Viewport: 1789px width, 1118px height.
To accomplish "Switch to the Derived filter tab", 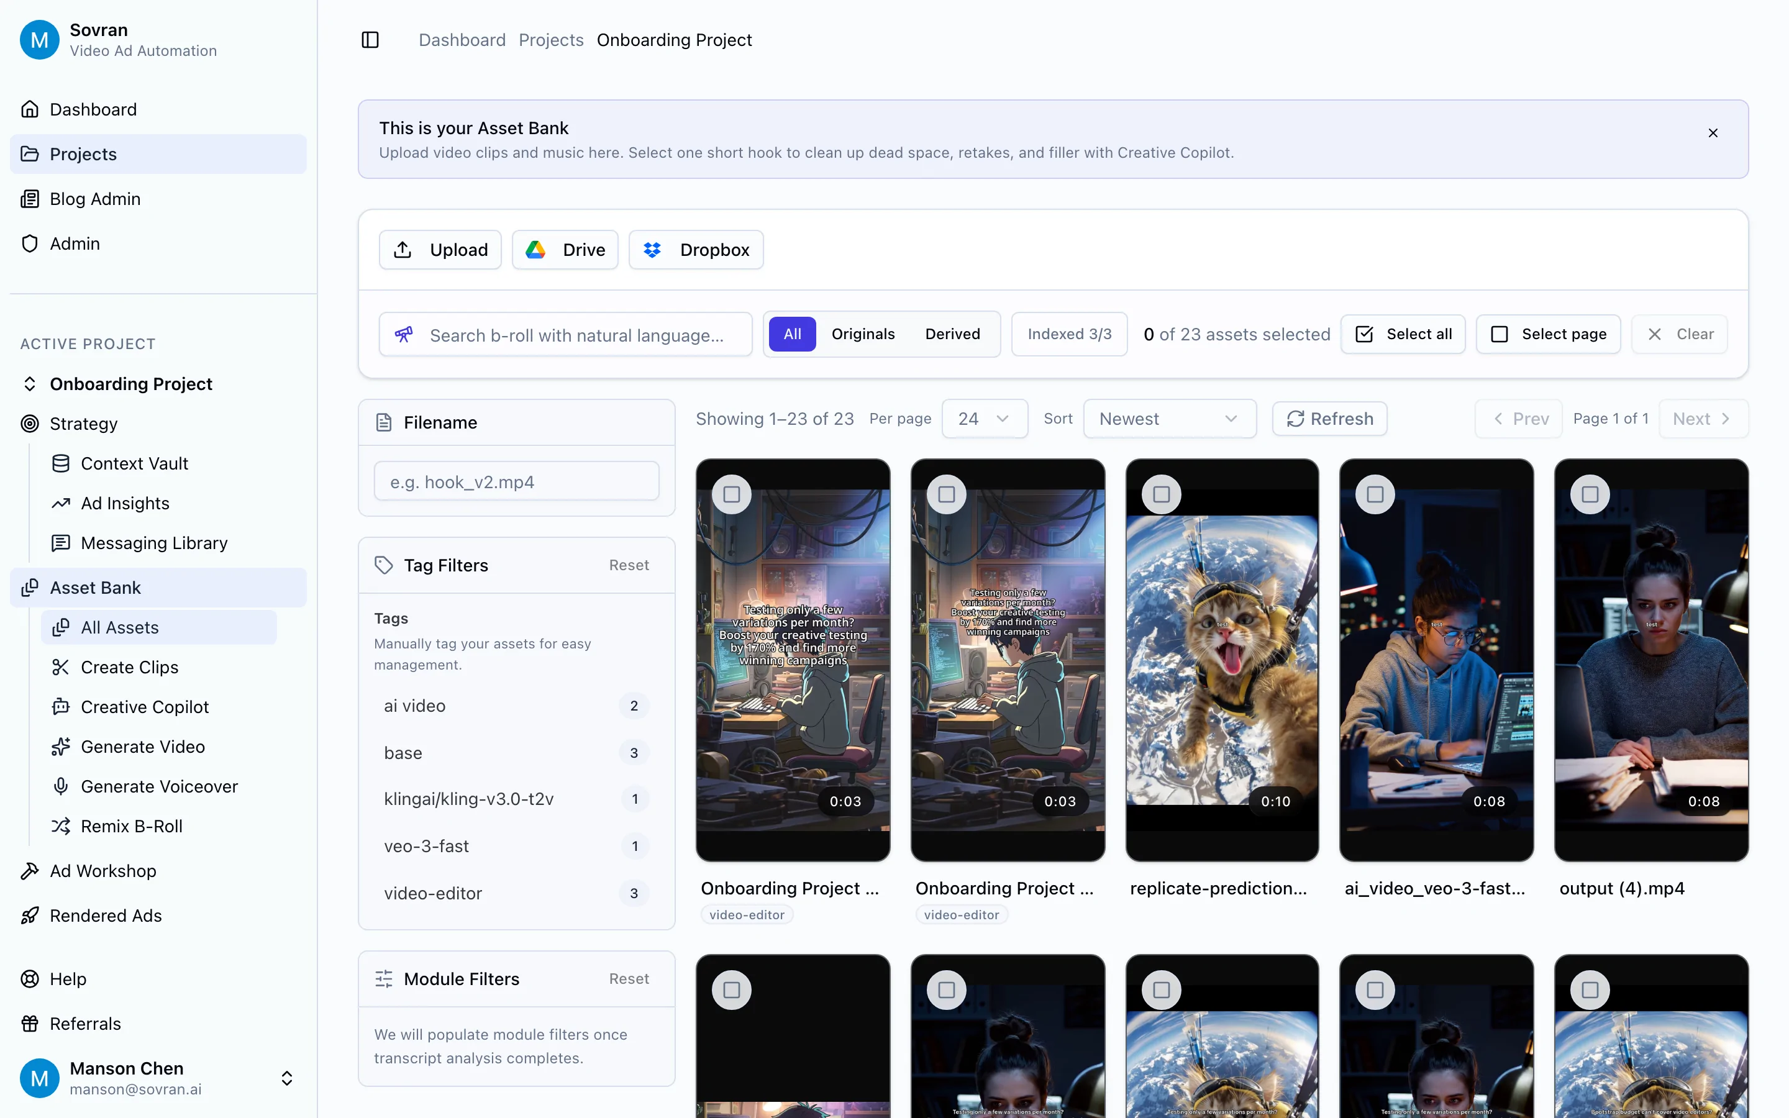I will (953, 334).
